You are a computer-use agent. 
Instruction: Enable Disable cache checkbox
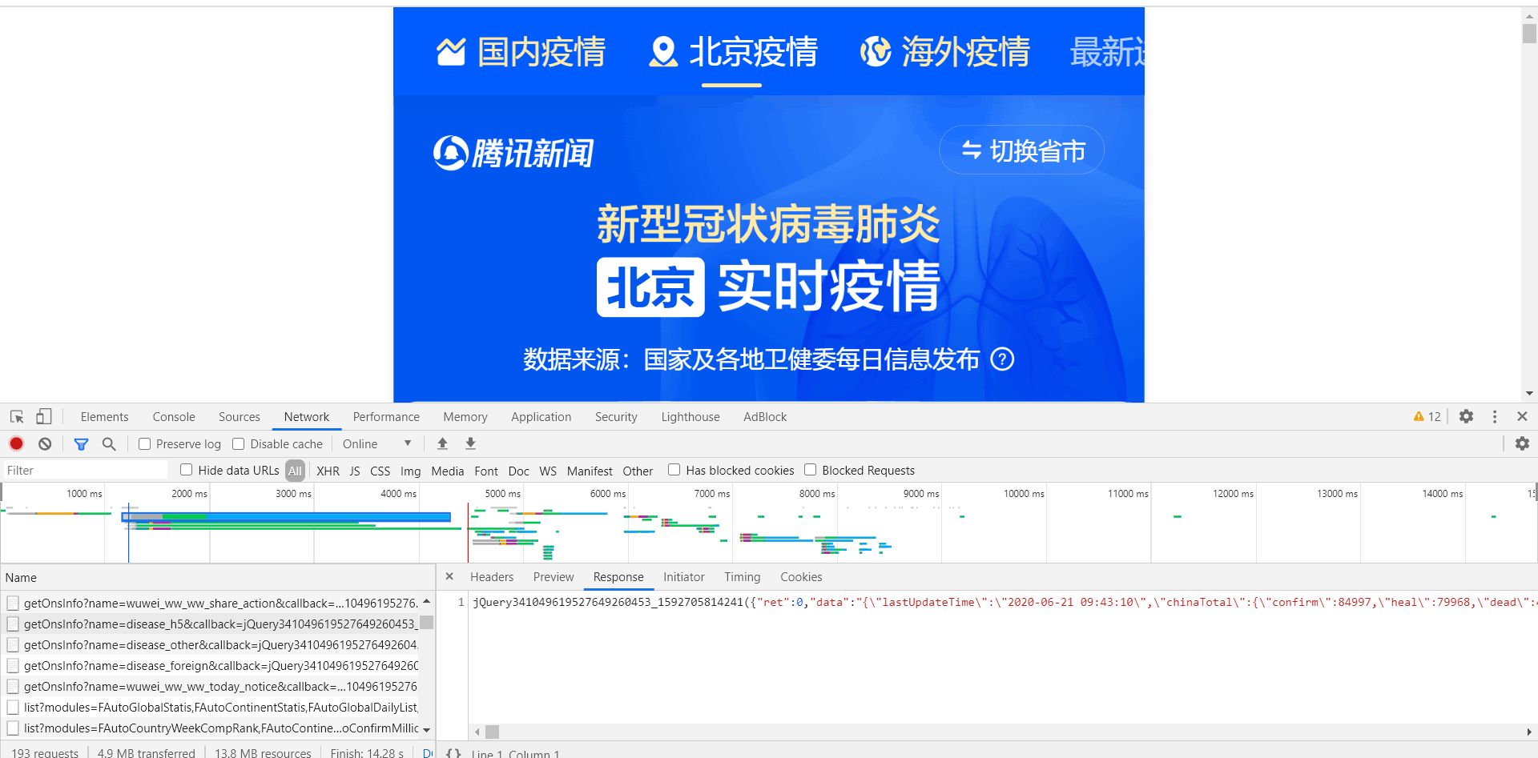pyautogui.click(x=239, y=444)
